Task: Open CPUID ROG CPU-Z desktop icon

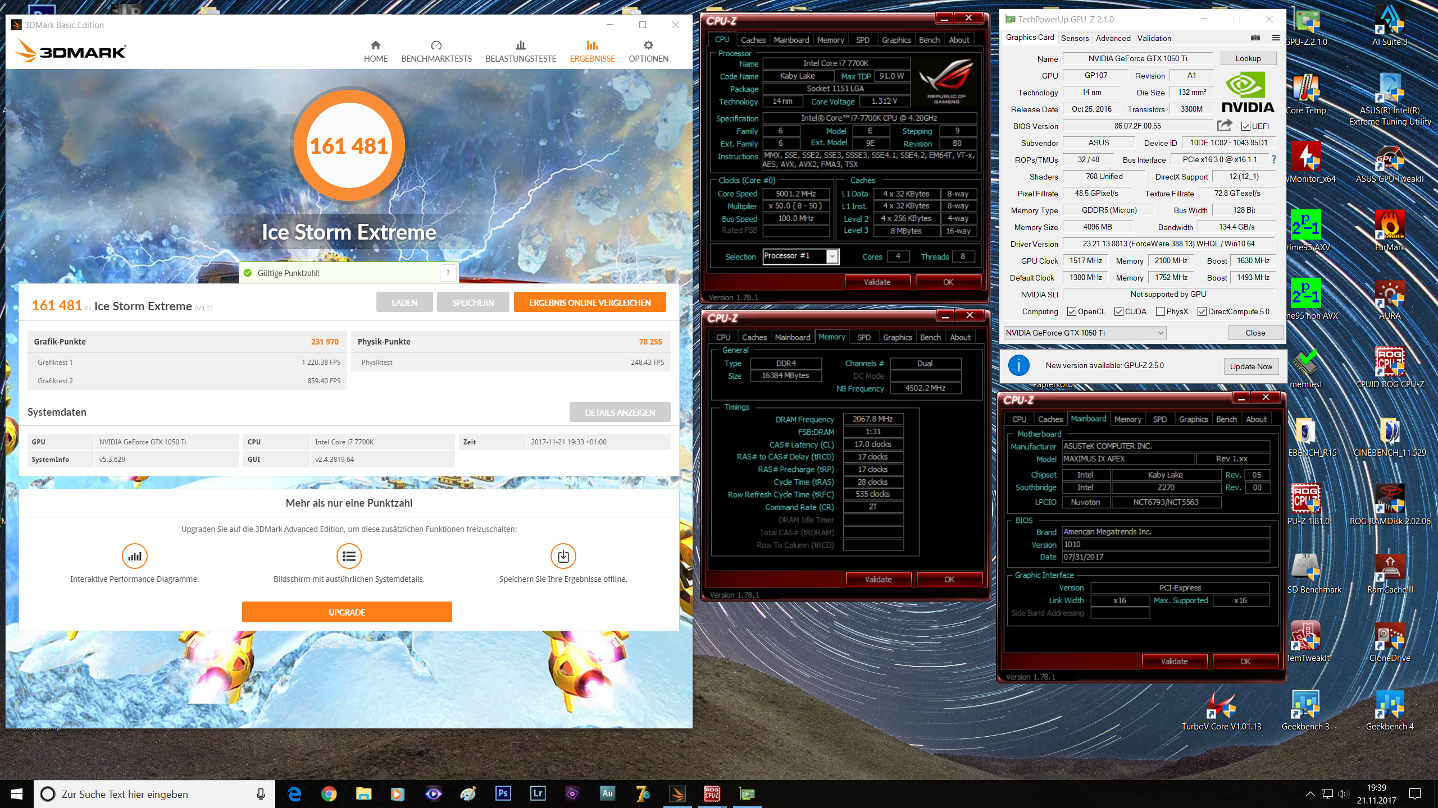Action: [1390, 368]
